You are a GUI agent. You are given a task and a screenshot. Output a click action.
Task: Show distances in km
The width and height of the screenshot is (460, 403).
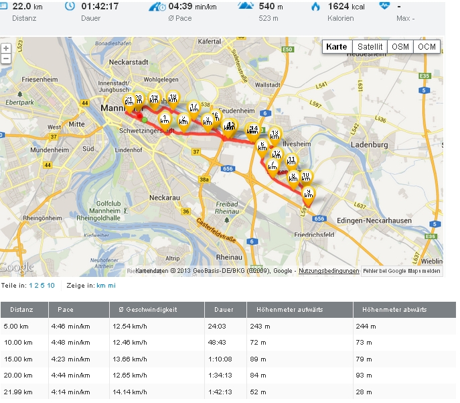pos(101,286)
